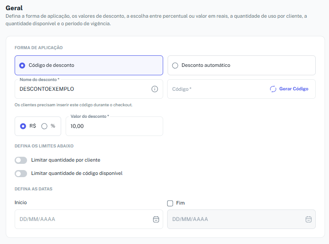This screenshot has width=329, height=244.
Task: Click the Fim DD/MM/AAAA date input
Action: tap(241, 219)
